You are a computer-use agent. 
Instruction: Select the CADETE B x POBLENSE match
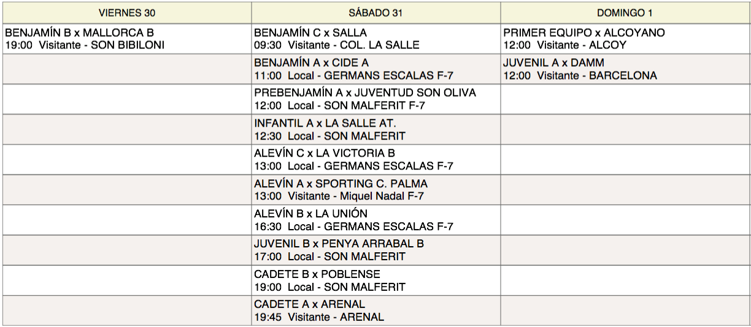(317, 274)
